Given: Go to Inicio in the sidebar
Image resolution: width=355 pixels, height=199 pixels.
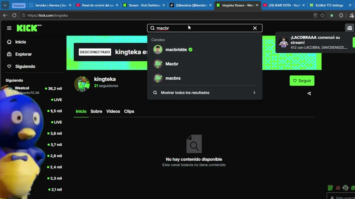Looking at the screenshot, I should tap(21, 42).
